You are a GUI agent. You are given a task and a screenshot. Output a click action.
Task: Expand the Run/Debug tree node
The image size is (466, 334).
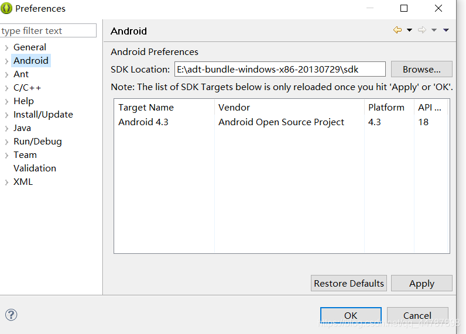pyautogui.click(x=6, y=142)
